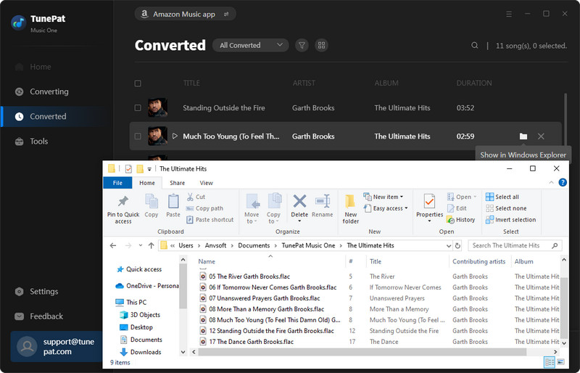
Task: Remove Much Too Young with X icon
Action: (x=541, y=136)
